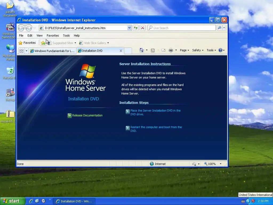Expand the Home button dropdown arrow
Screen dimensions: 273x205
(147, 50)
